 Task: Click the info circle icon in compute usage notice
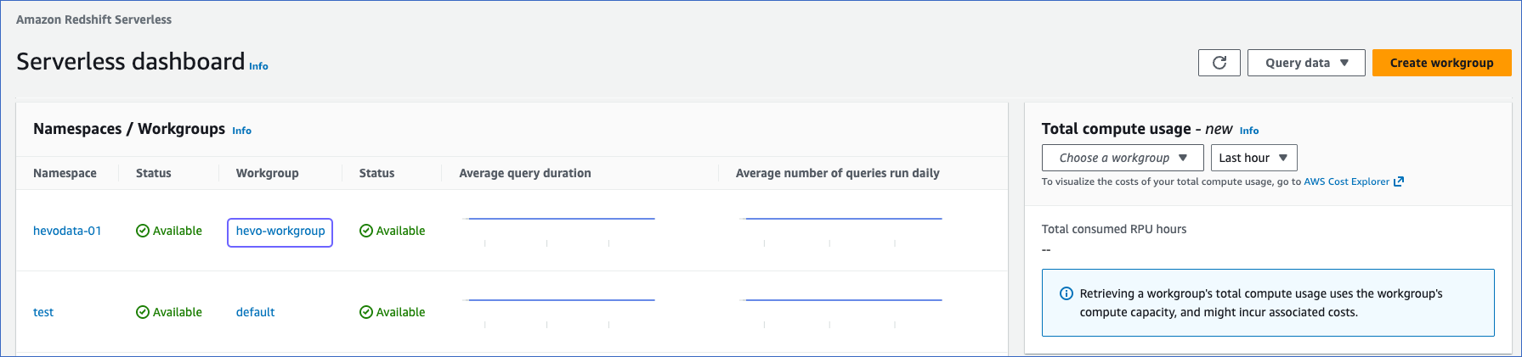[1066, 293]
